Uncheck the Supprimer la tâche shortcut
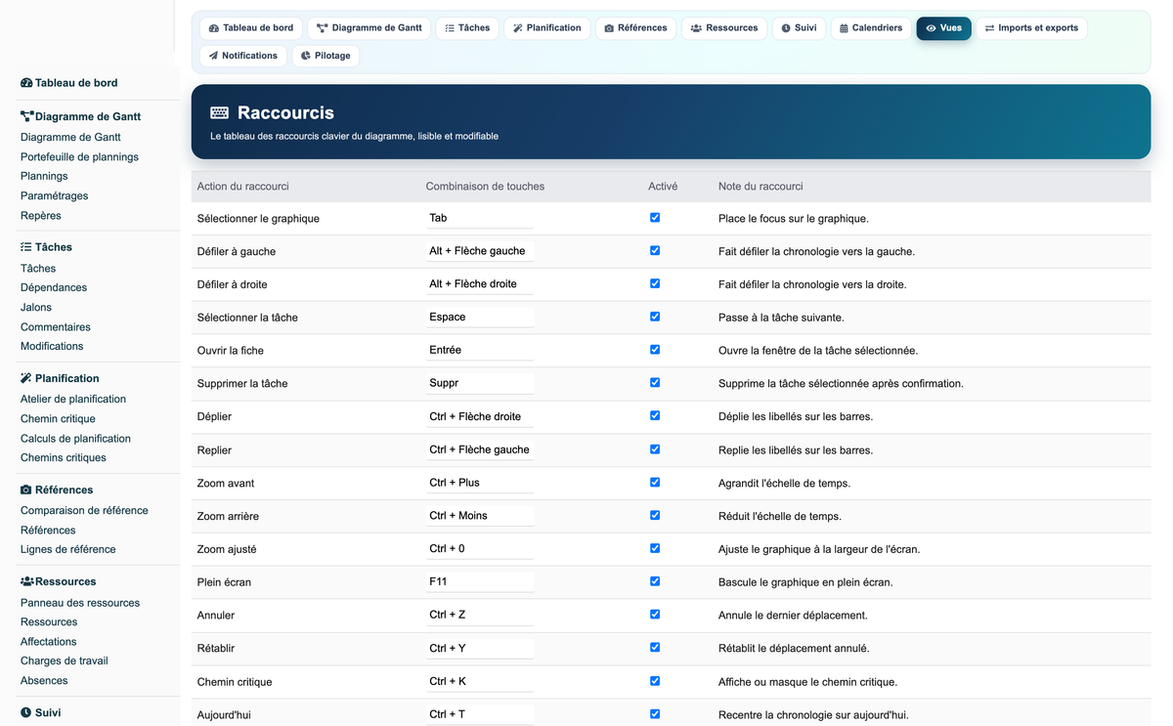Viewport: 1173px width, 726px height. pos(655,383)
